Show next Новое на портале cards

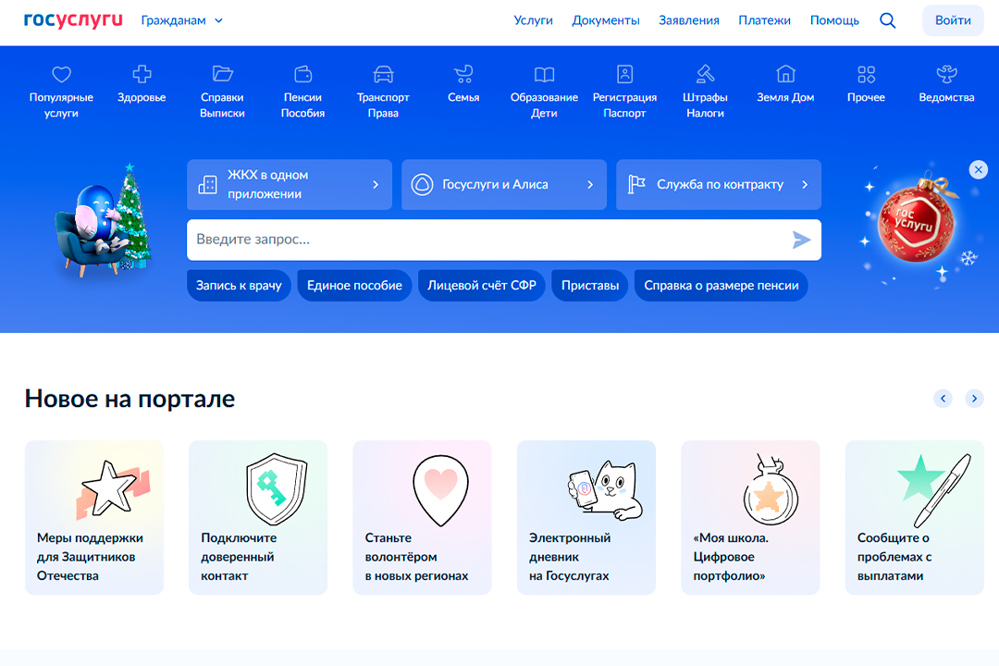click(974, 399)
